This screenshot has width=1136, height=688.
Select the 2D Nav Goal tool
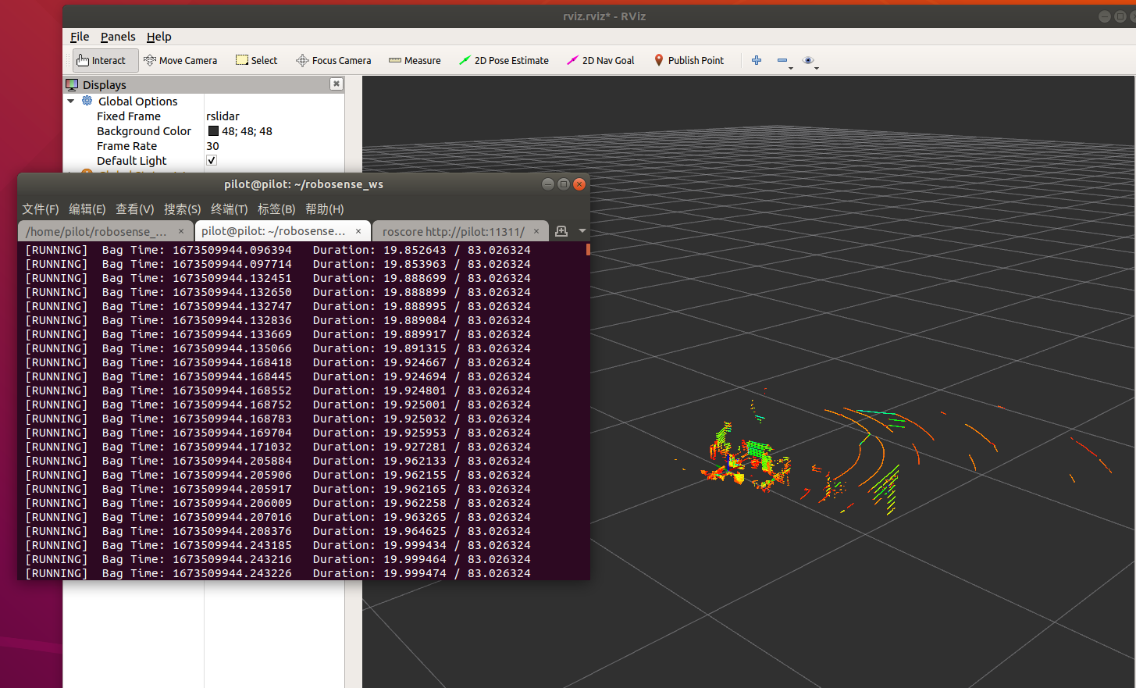coord(600,60)
